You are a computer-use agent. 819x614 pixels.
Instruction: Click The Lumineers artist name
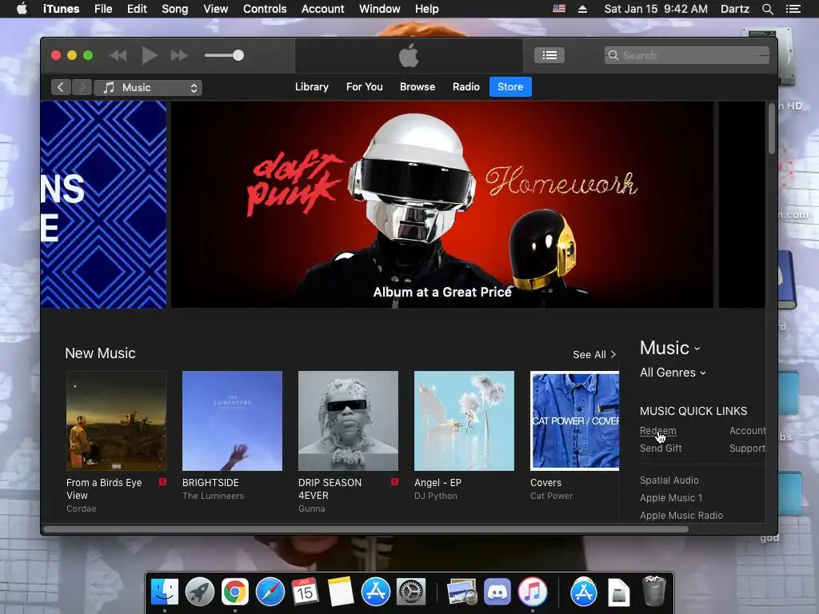click(213, 496)
